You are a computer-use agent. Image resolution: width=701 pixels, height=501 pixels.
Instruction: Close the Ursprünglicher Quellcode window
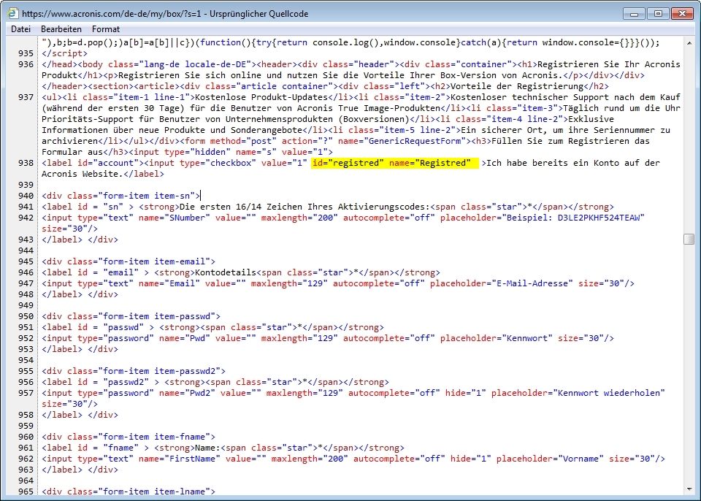click(681, 13)
